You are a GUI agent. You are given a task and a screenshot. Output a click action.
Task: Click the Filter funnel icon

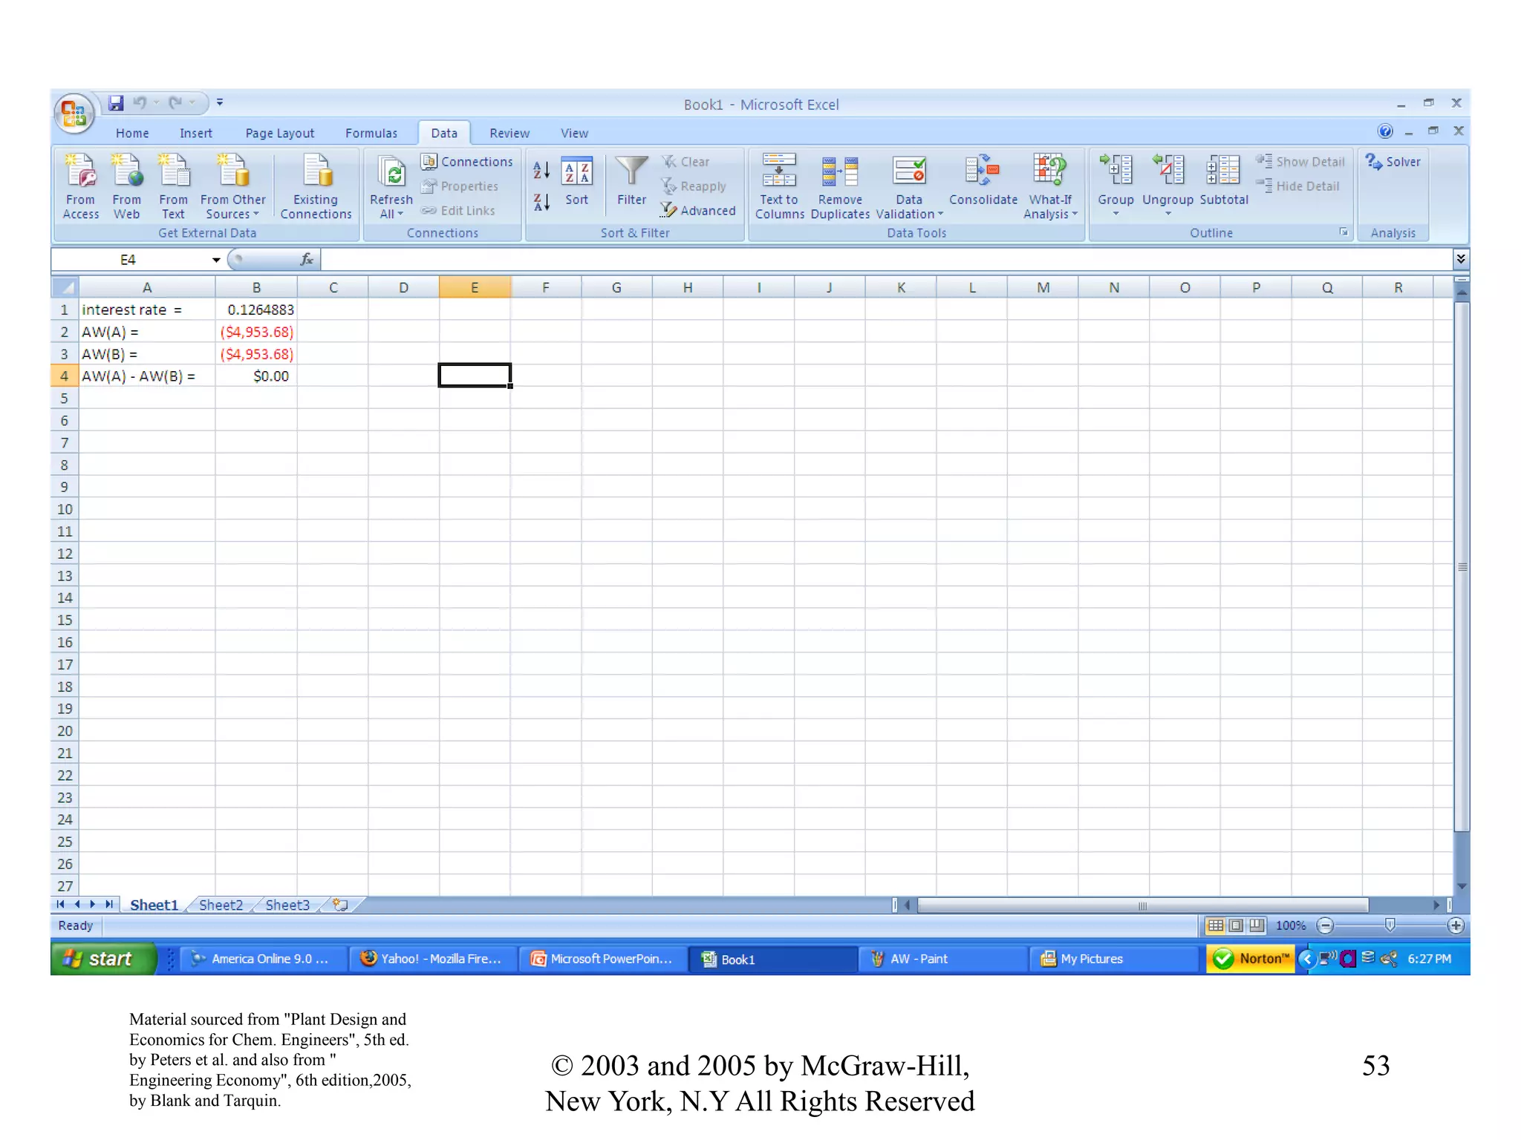point(631,172)
